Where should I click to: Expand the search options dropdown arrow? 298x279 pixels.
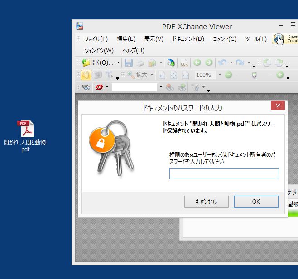tap(203, 87)
